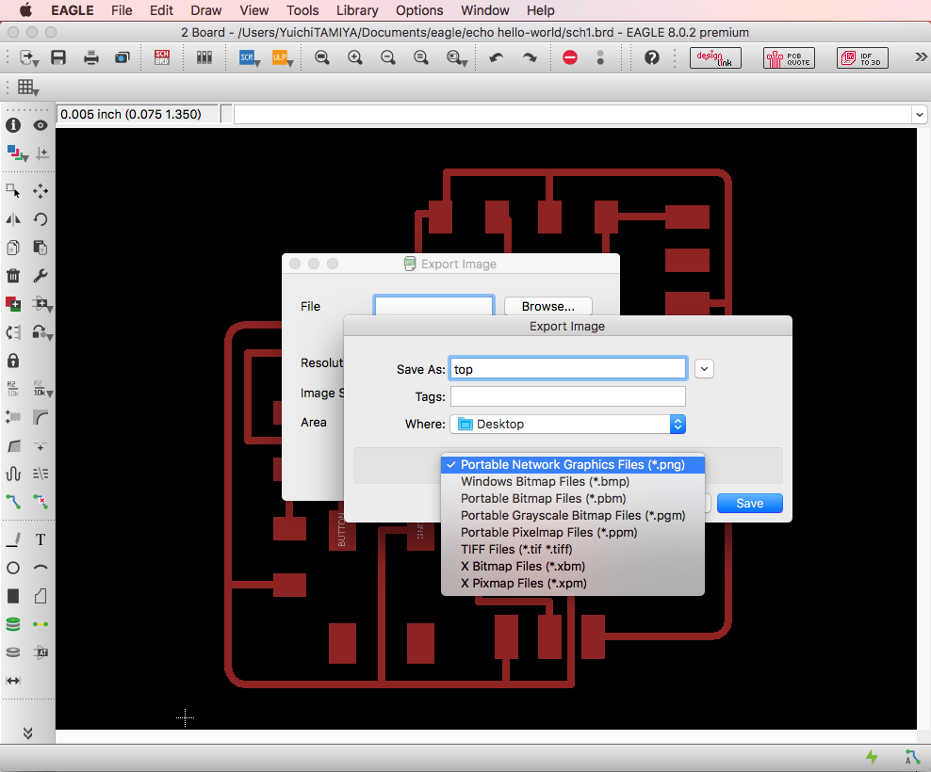This screenshot has width=931, height=772.
Task: Select the Lock tool
Action: coord(13,361)
